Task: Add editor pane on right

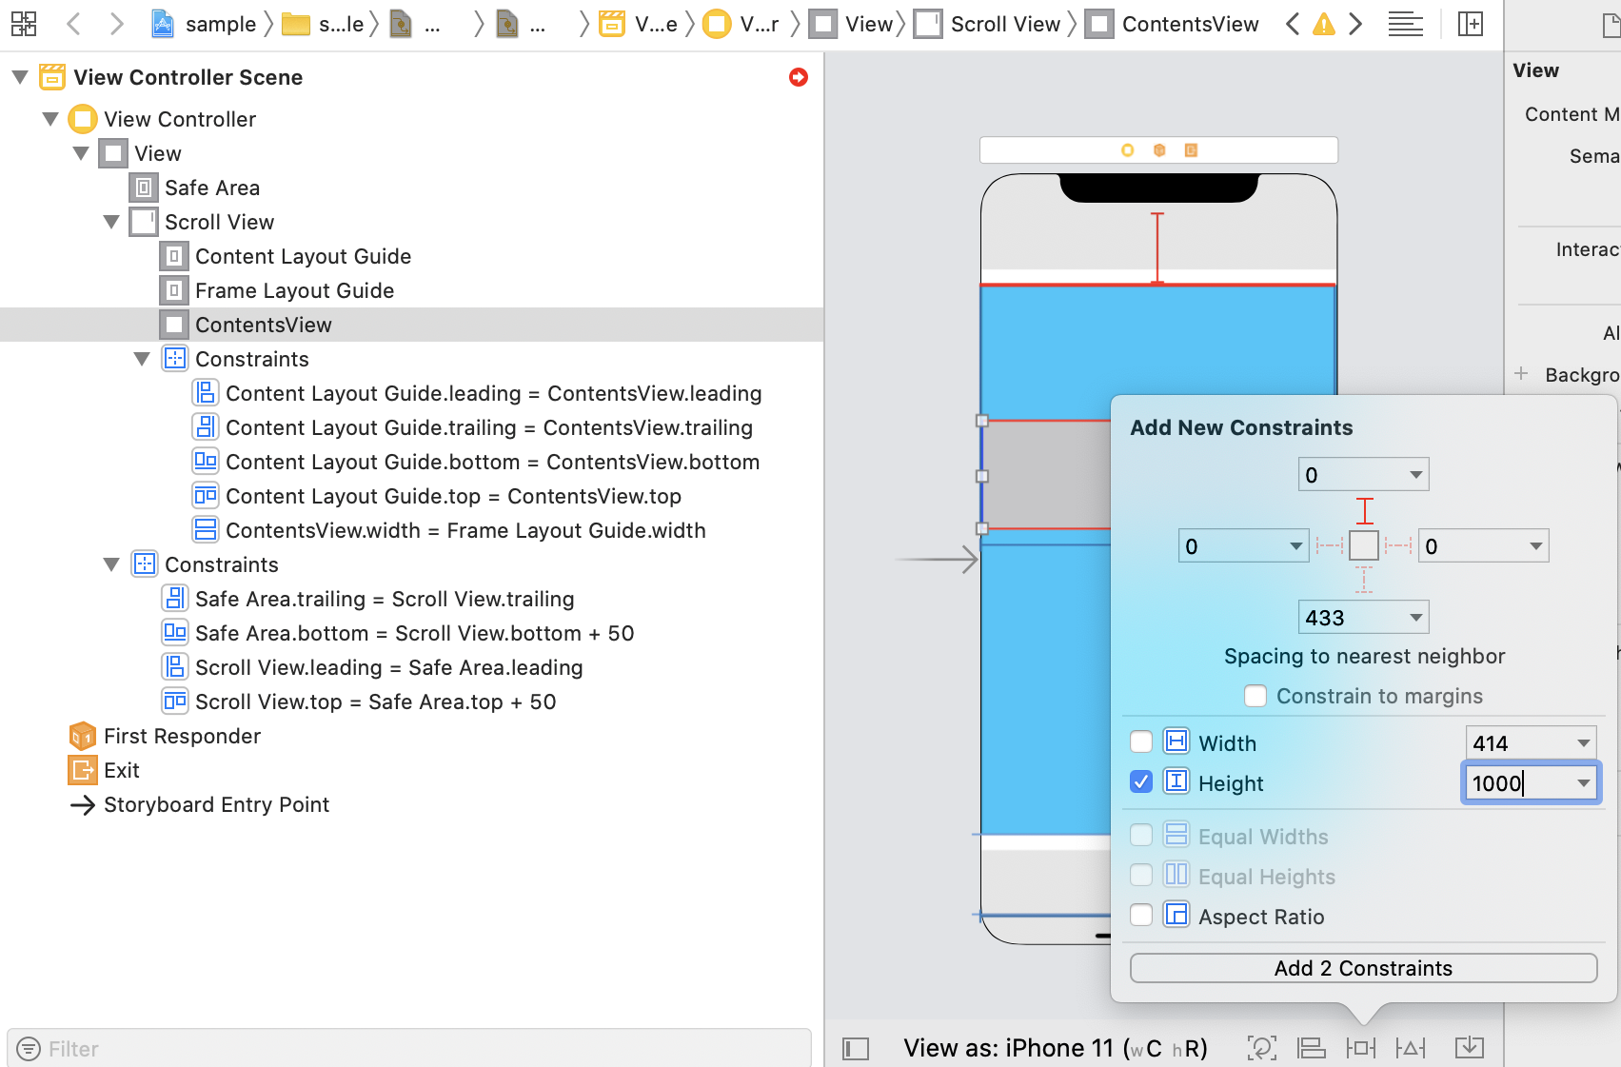Action: coord(1471,24)
